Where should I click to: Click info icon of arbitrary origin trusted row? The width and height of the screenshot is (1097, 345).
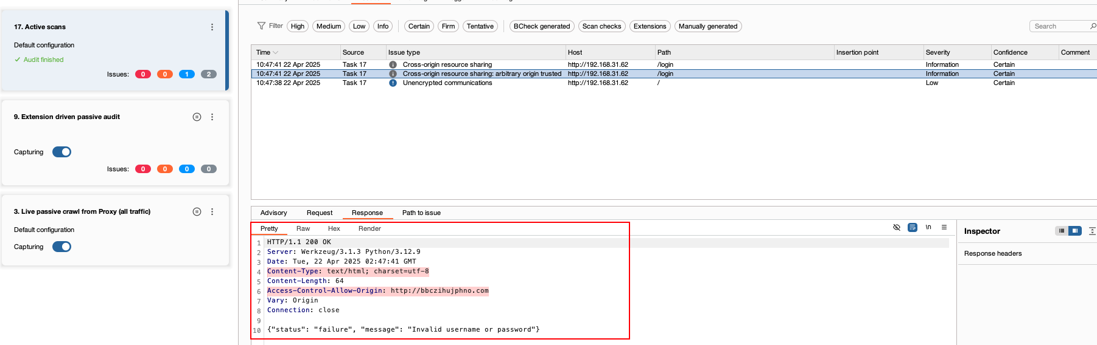click(x=393, y=73)
